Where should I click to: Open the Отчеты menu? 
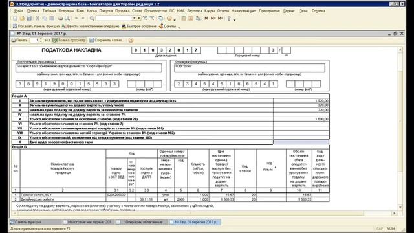click(x=223, y=11)
